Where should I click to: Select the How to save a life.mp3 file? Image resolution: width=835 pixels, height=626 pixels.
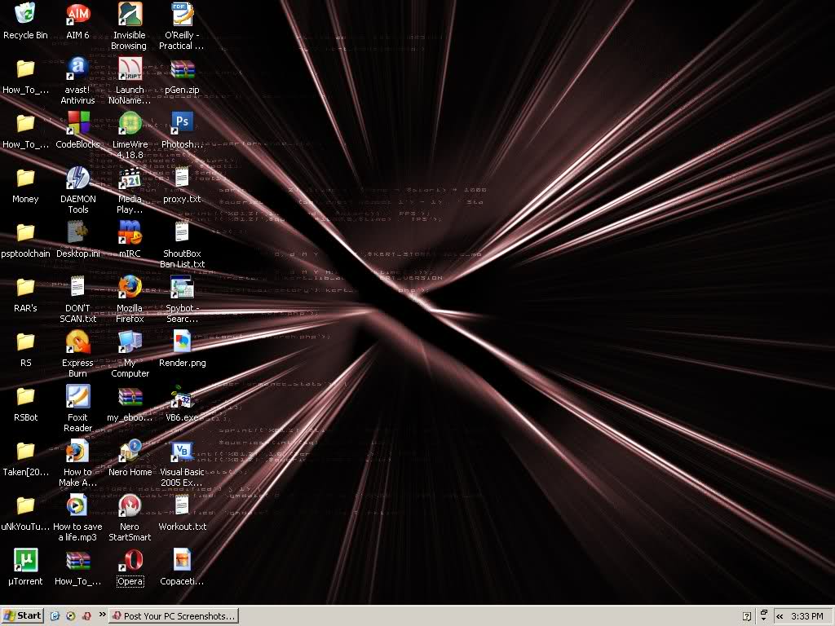77,505
